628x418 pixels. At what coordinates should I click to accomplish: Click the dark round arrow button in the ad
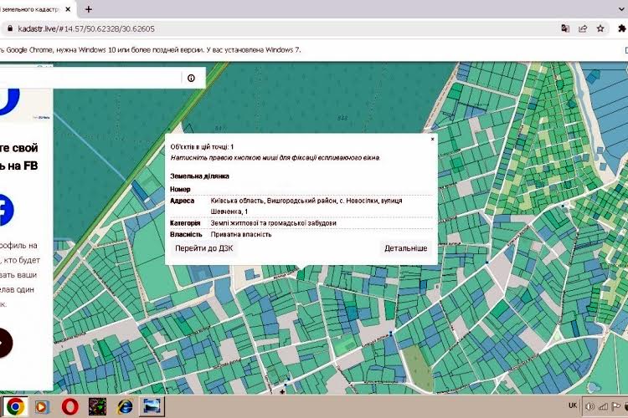(4, 343)
